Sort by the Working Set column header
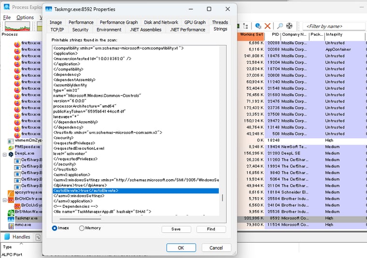The width and height of the screenshot is (367, 258). 251,34
